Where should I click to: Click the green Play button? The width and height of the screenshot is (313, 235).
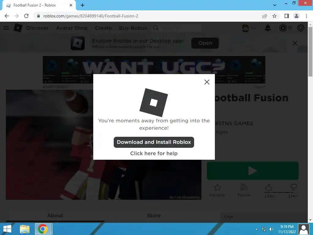253,171
